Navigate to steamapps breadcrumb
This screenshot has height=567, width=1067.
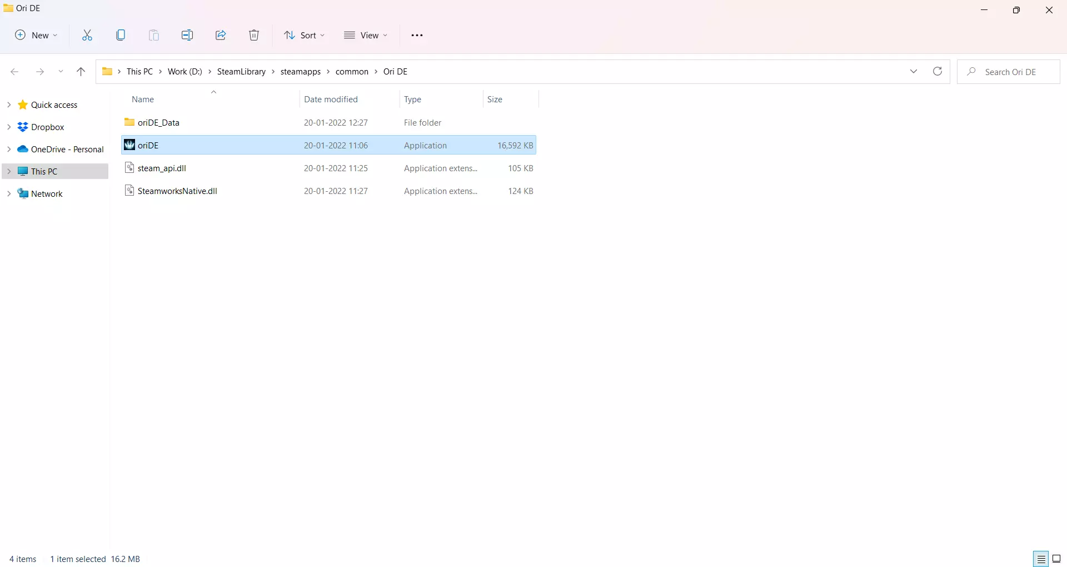tap(301, 72)
